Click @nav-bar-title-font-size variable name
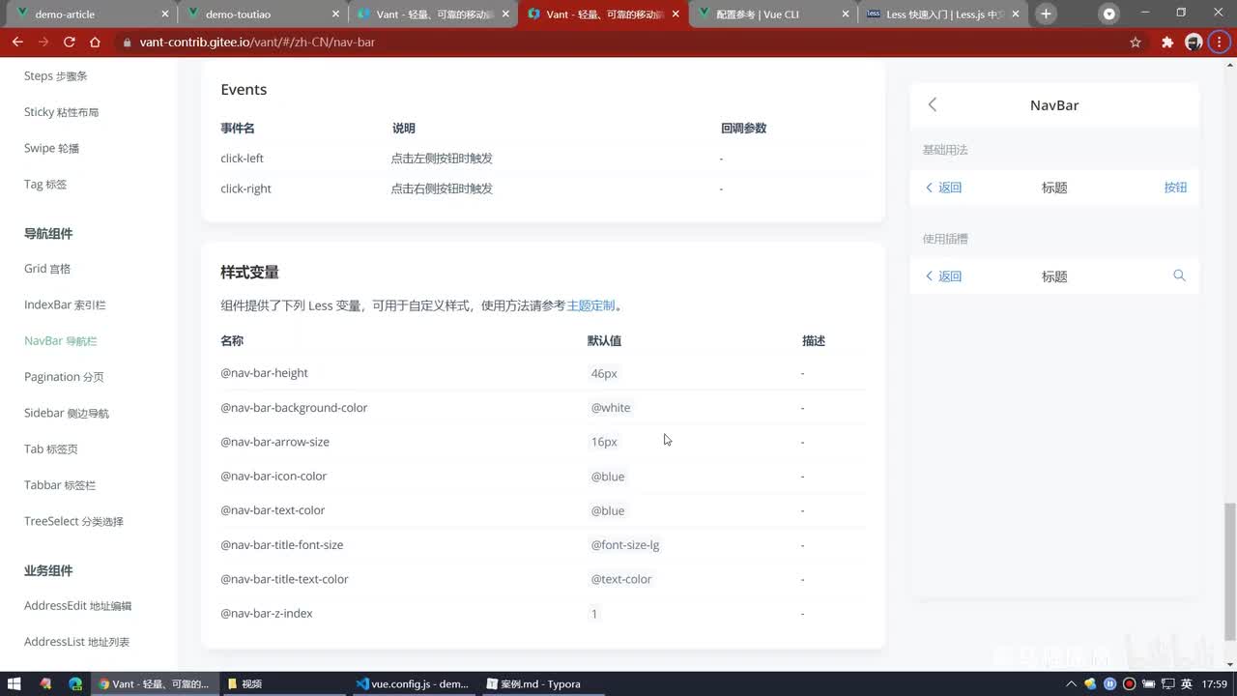1237x696 pixels. (282, 545)
